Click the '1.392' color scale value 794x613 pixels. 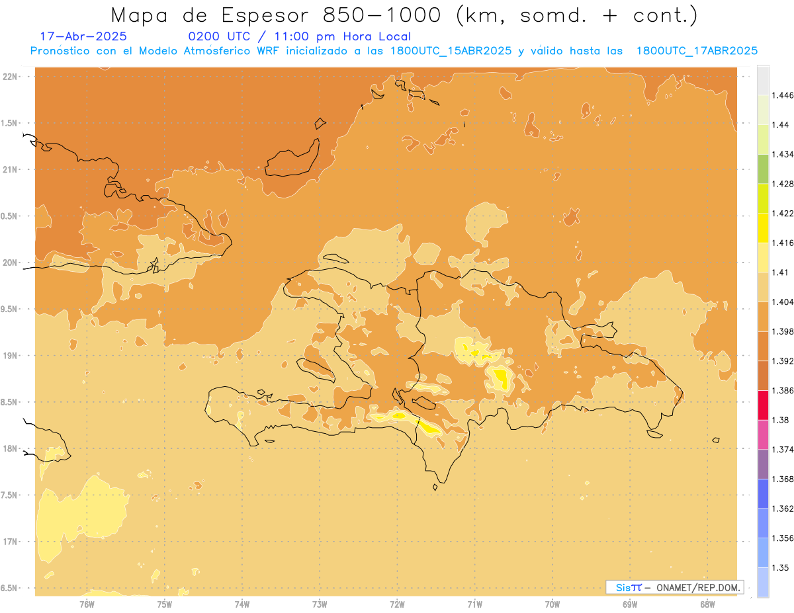click(782, 361)
